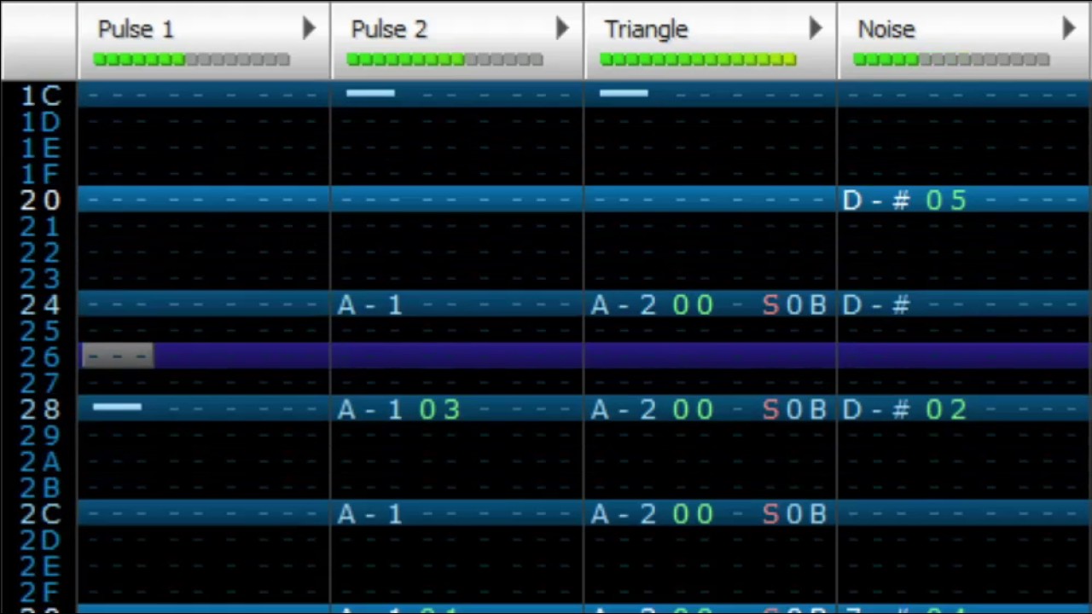
Task: Toggle Pulse 2 channel header
Action: point(456,40)
